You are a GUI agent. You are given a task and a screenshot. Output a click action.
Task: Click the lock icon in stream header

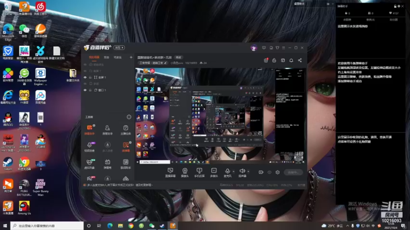click(x=274, y=60)
